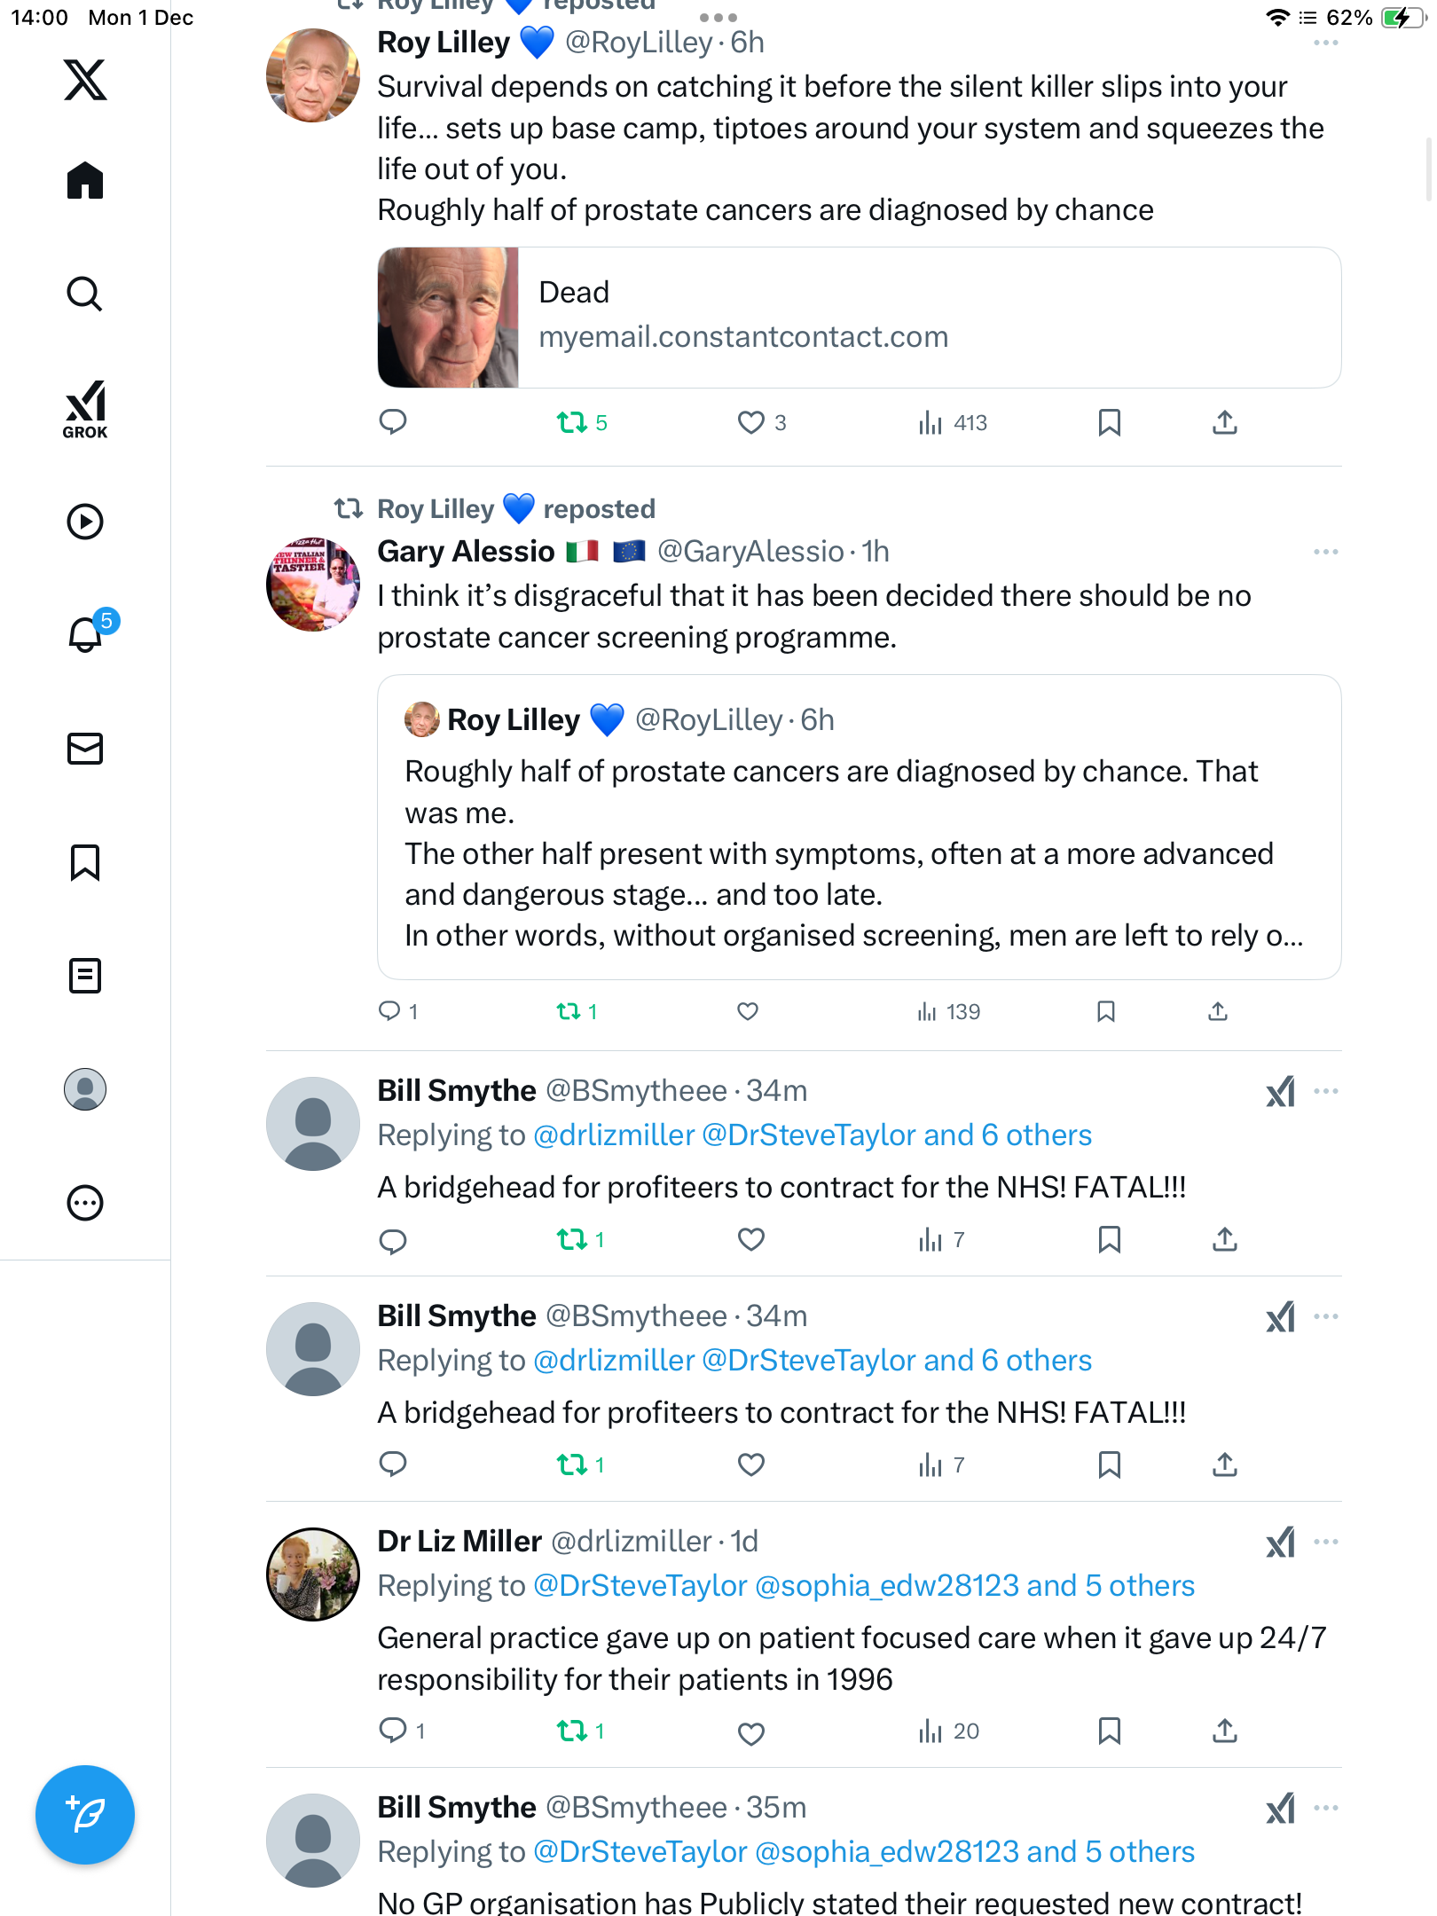Undo repost on Roy Lilley's Dead post

pos(572,422)
